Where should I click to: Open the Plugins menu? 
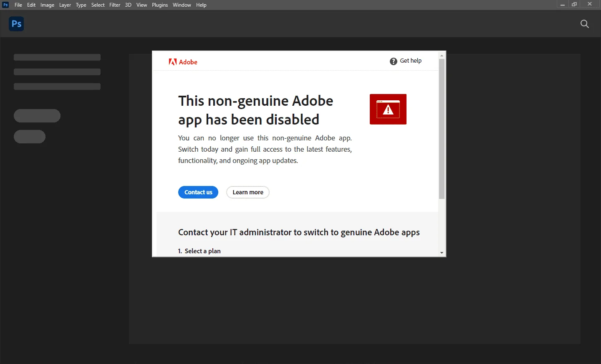tap(160, 5)
